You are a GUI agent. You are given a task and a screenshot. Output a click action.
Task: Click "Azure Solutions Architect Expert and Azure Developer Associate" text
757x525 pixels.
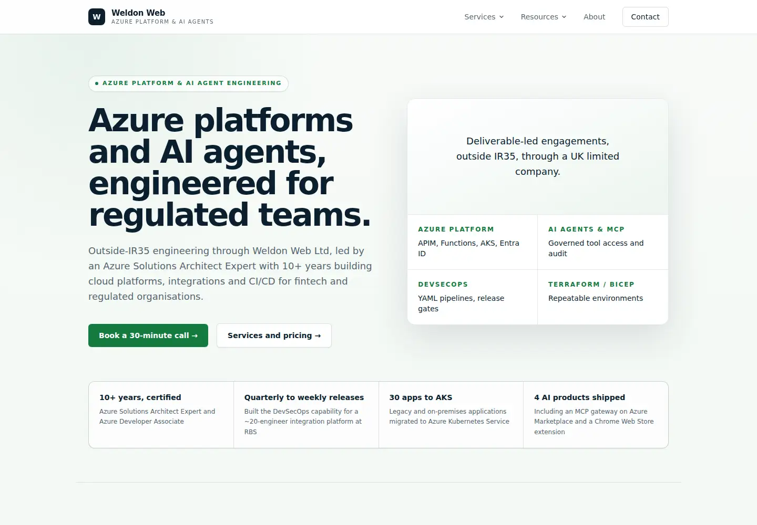coord(157,416)
